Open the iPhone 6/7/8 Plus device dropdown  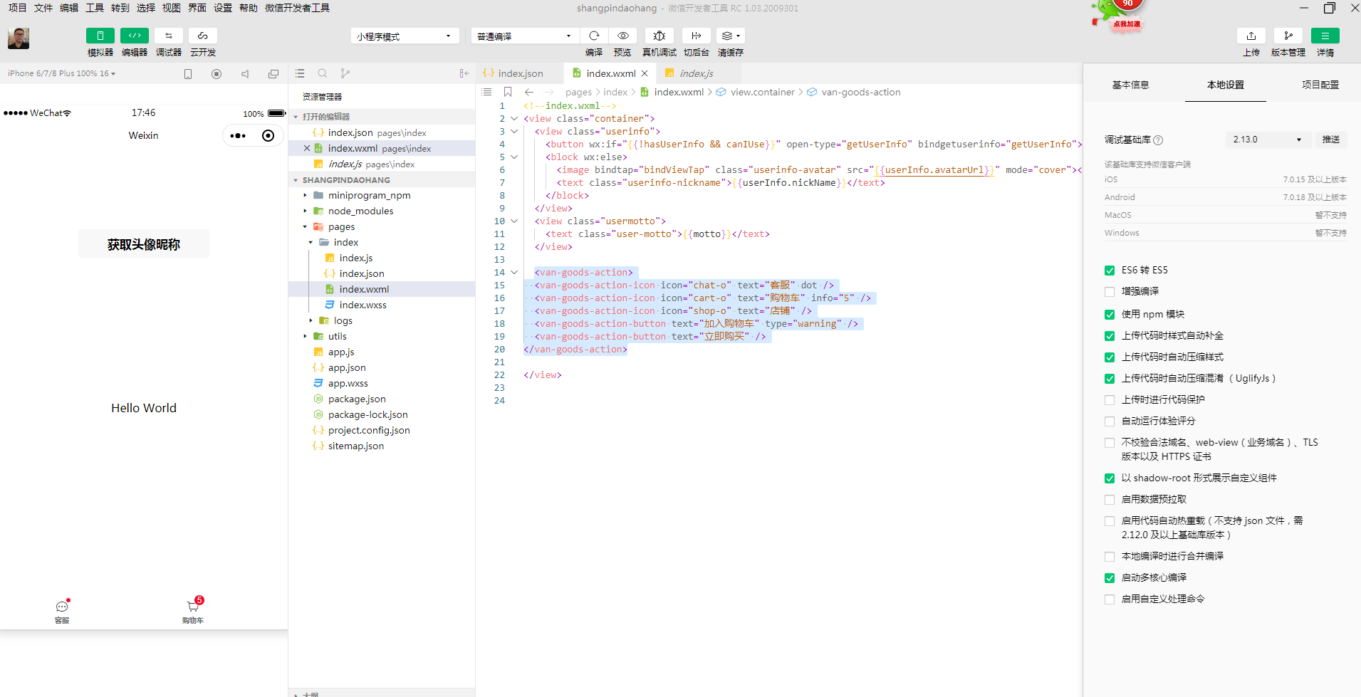click(62, 73)
